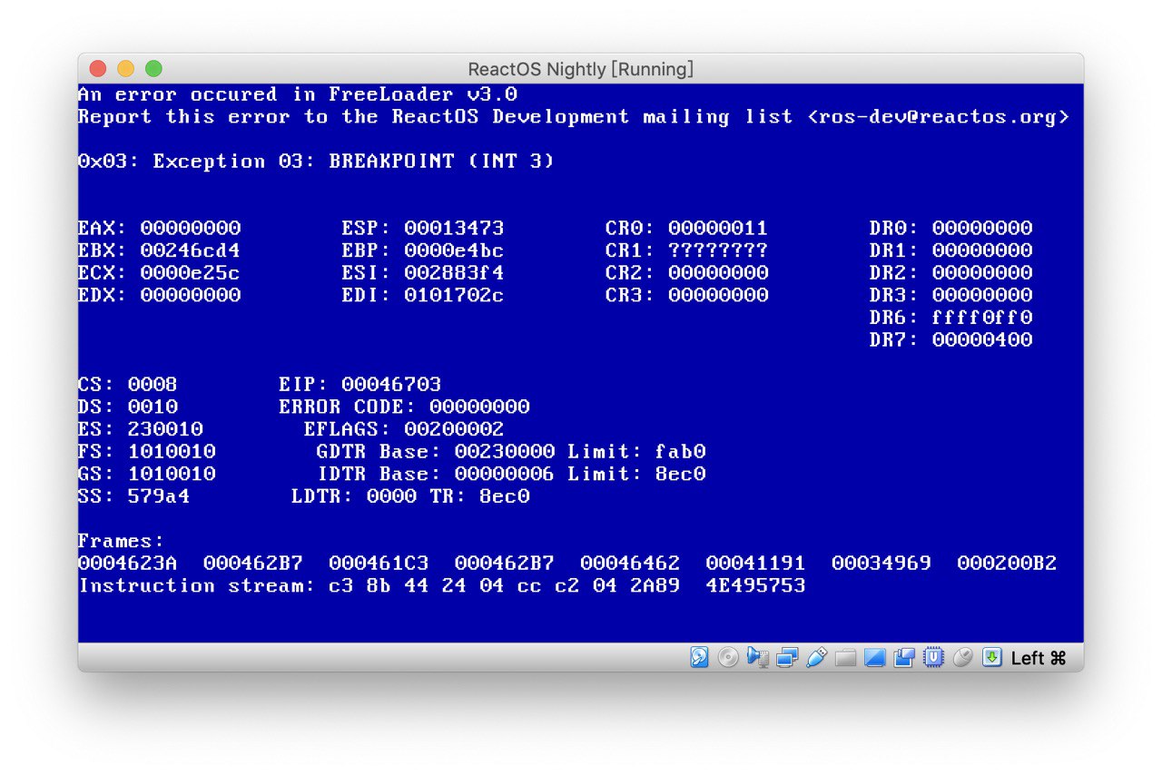Image resolution: width=1162 pixels, height=775 pixels.
Task: Select the Exception 03: BREAKPOINT (INT 3) line
Action: click(316, 162)
